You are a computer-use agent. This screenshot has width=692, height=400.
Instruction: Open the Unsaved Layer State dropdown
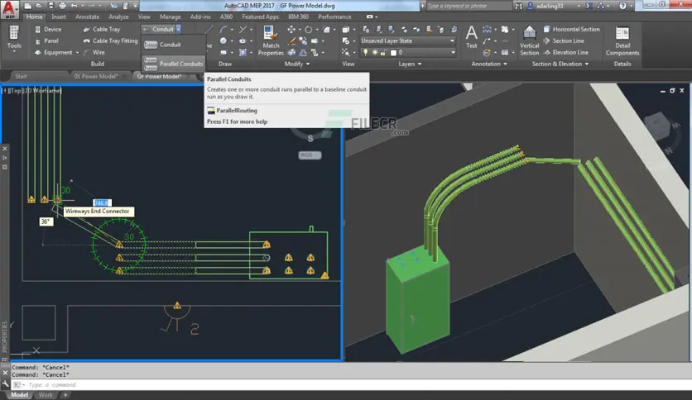[x=408, y=40]
